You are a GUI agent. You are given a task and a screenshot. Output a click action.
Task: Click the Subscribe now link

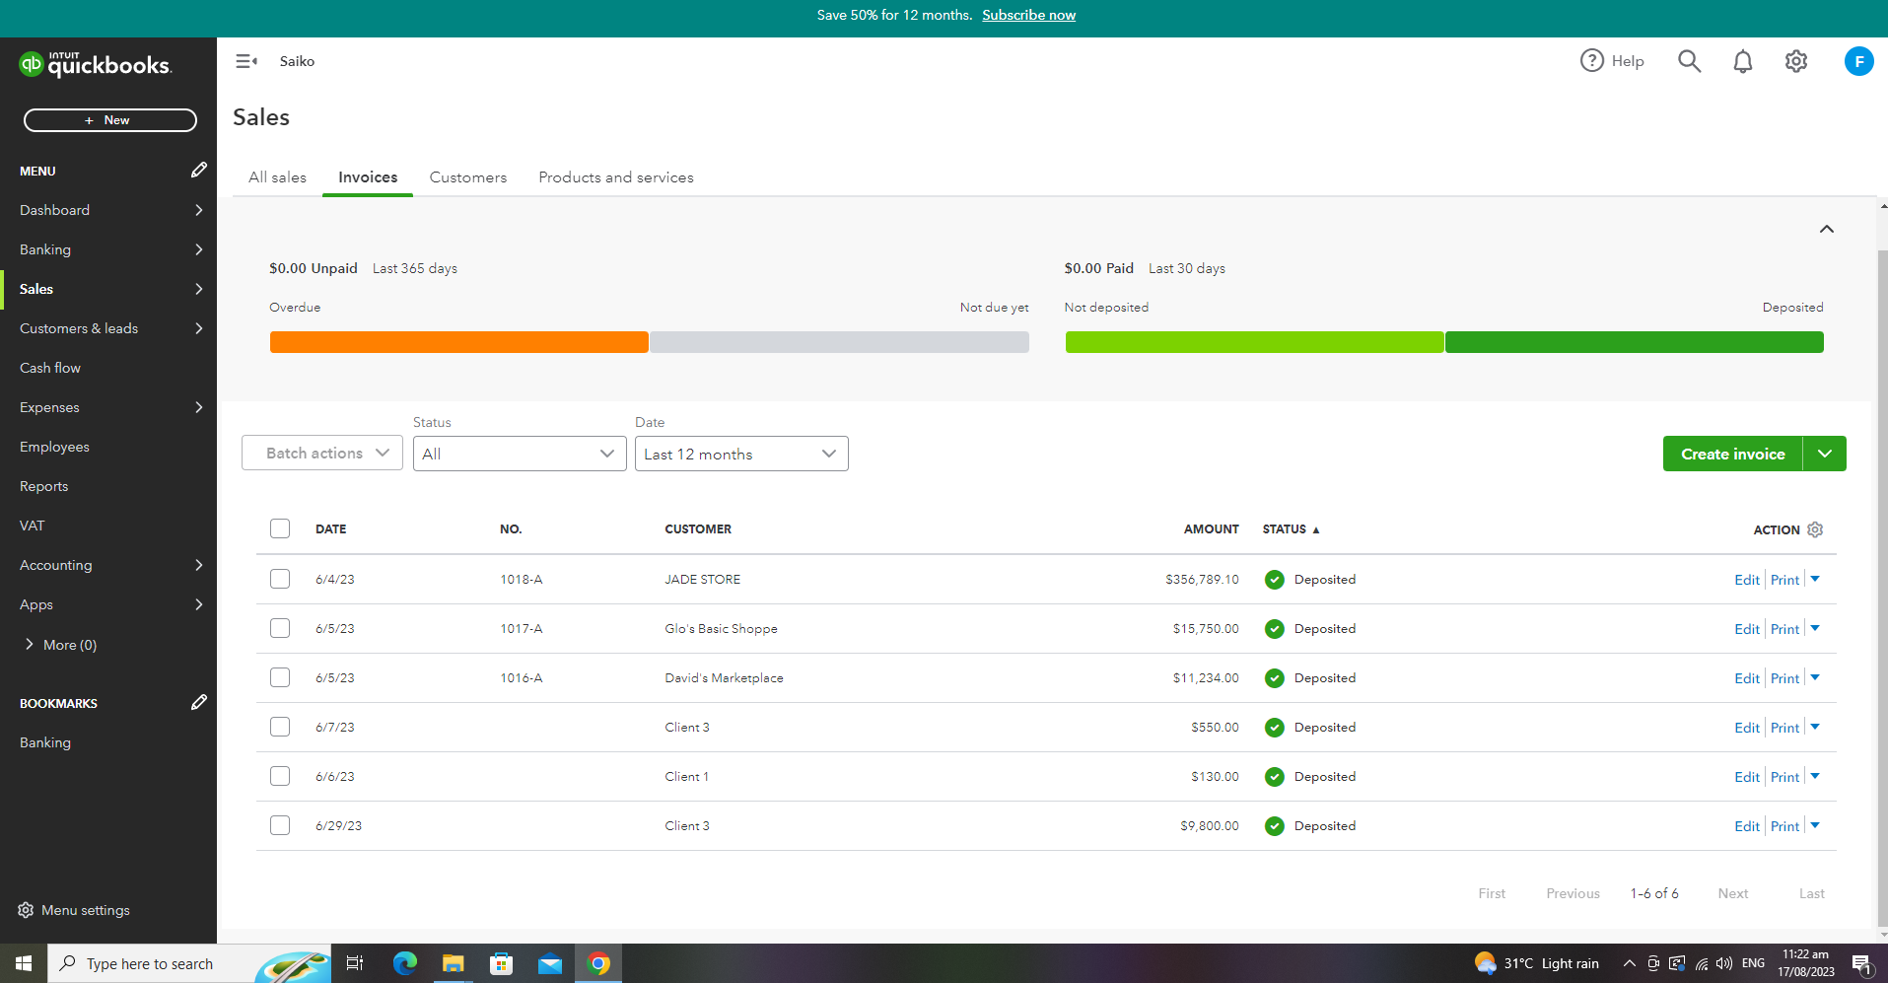(x=1028, y=15)
